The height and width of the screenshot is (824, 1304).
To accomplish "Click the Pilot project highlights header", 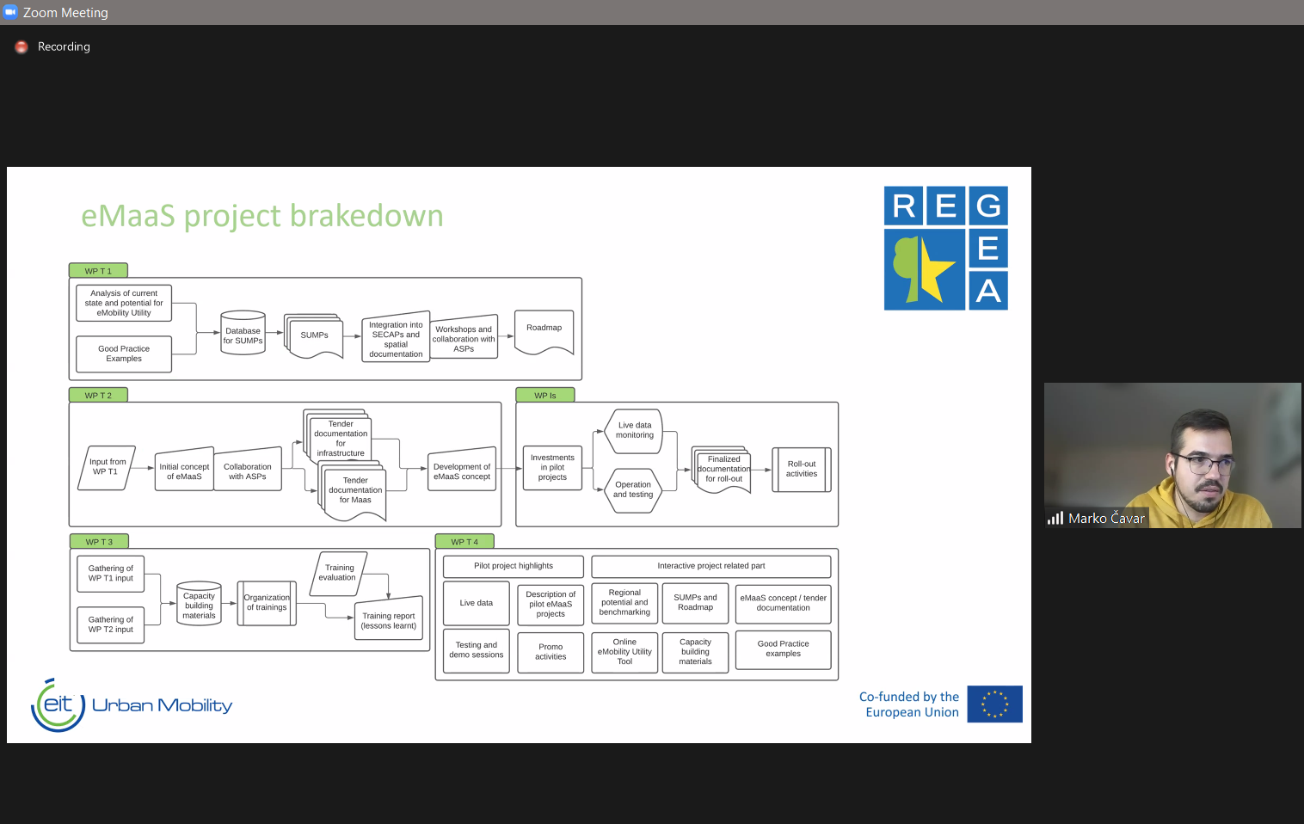I will (514, 566).
